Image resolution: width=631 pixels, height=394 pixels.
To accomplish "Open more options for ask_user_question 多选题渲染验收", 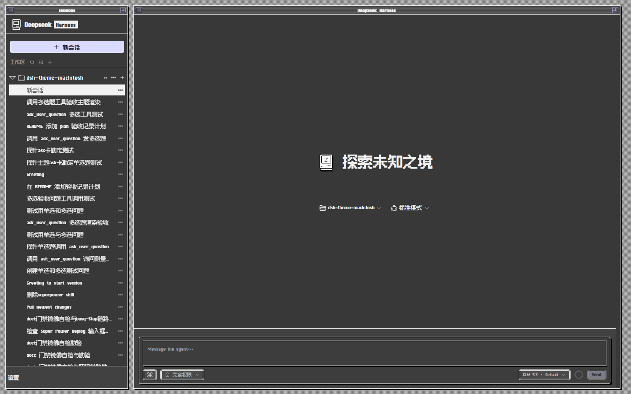I will click(121, 222).
